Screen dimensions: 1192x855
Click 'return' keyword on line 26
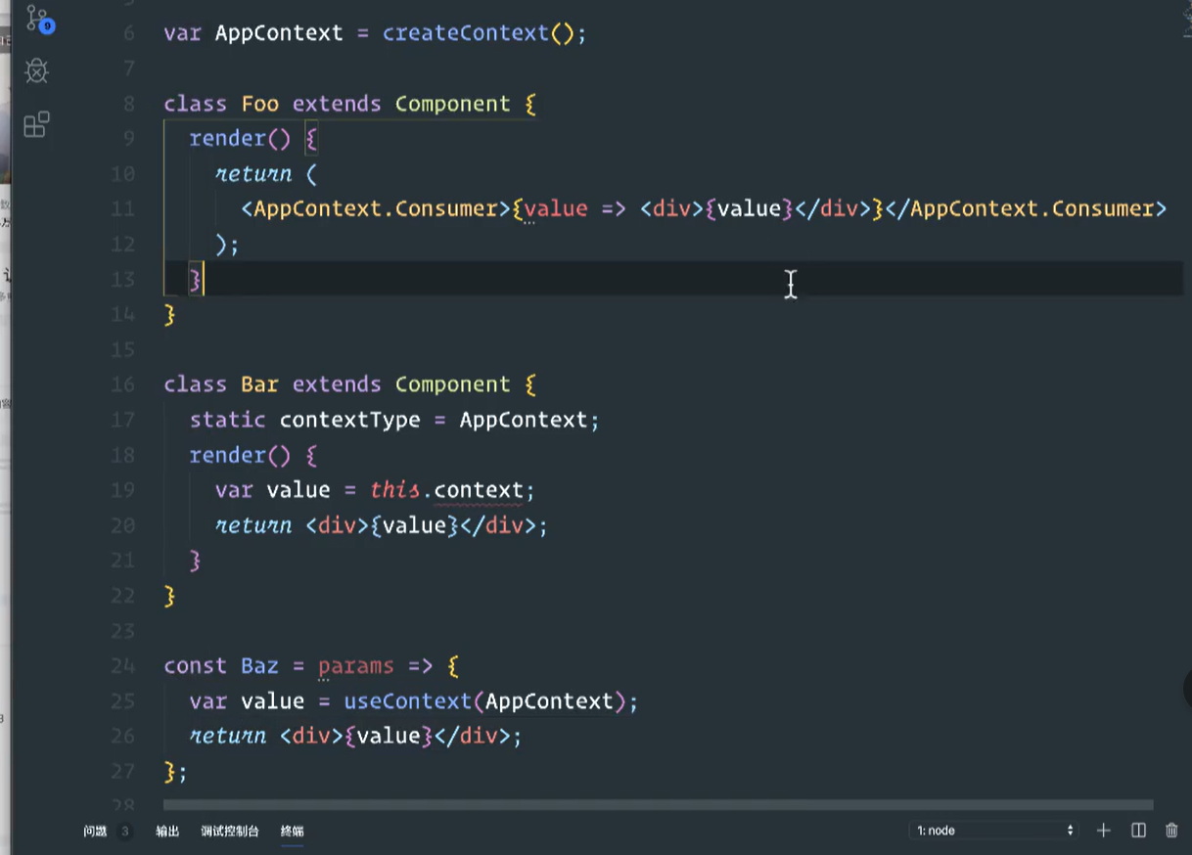228,737
